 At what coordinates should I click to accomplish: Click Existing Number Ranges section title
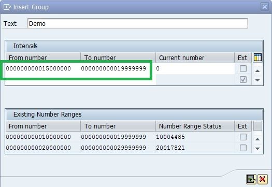pyautogui.click(x=47, y=114)
